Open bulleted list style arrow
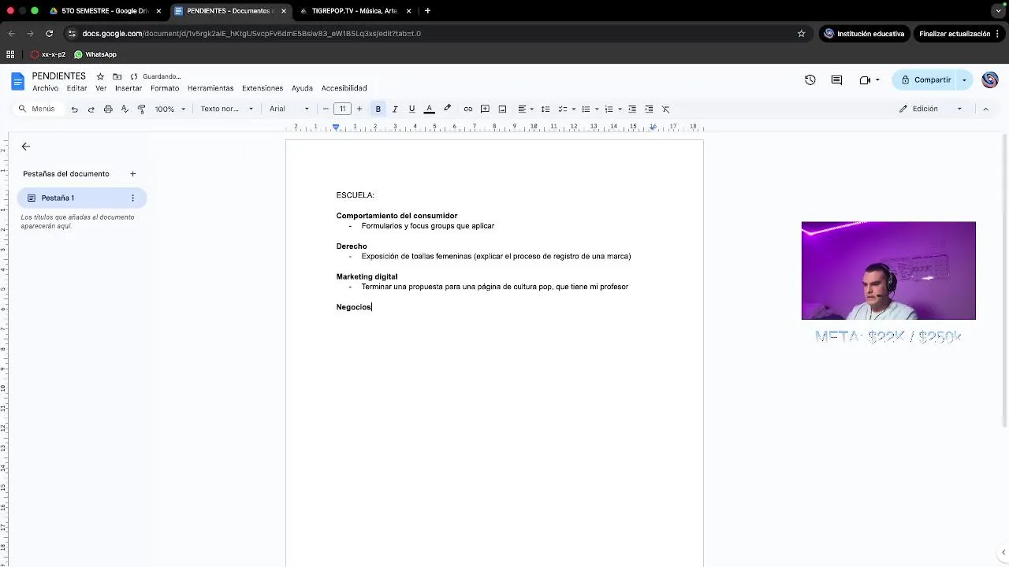1009x567 pixels. (x=597, y=109)
